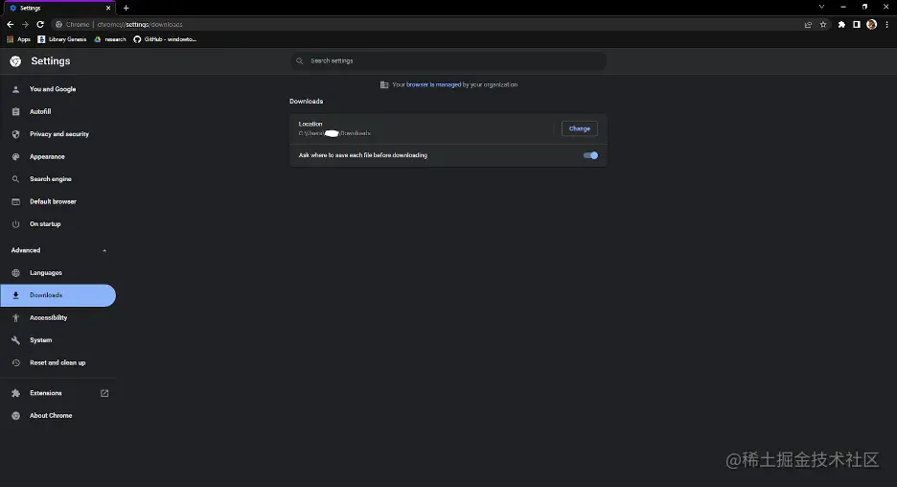Click the restore icon for Reset and clean up
The width and height of the screenshot is (897, 487).
[x=16, y=362]
